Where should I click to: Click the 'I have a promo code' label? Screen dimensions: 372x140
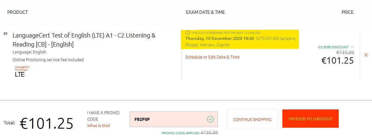tap(103, 116)
